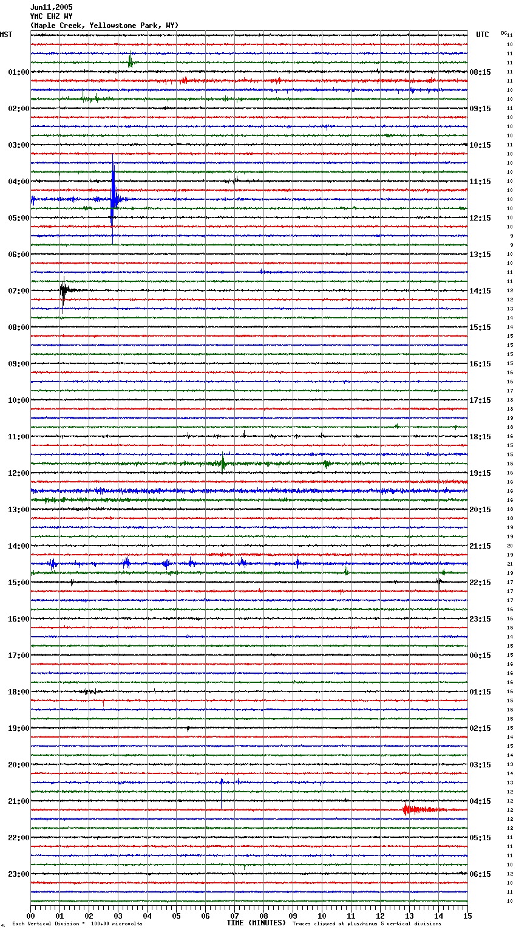Screen dimensions: 516x932
Task: Click minute tick label 12 on bottom axis
Action: click(381, 915)
